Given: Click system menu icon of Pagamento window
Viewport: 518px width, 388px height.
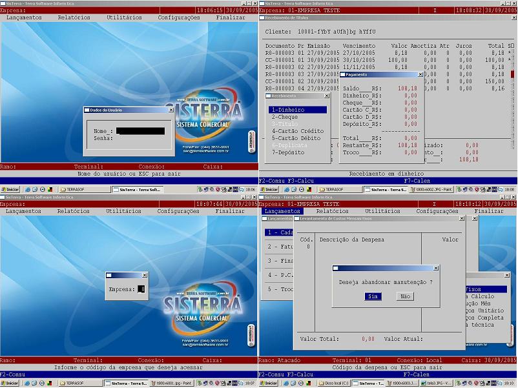Looking at the screenshot, I should pyautogui.click(x=342, y=75).
